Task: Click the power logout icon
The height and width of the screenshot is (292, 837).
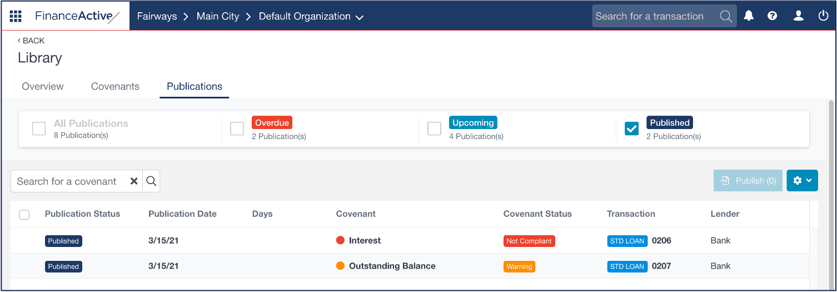Action: click(x=823, y=16)
